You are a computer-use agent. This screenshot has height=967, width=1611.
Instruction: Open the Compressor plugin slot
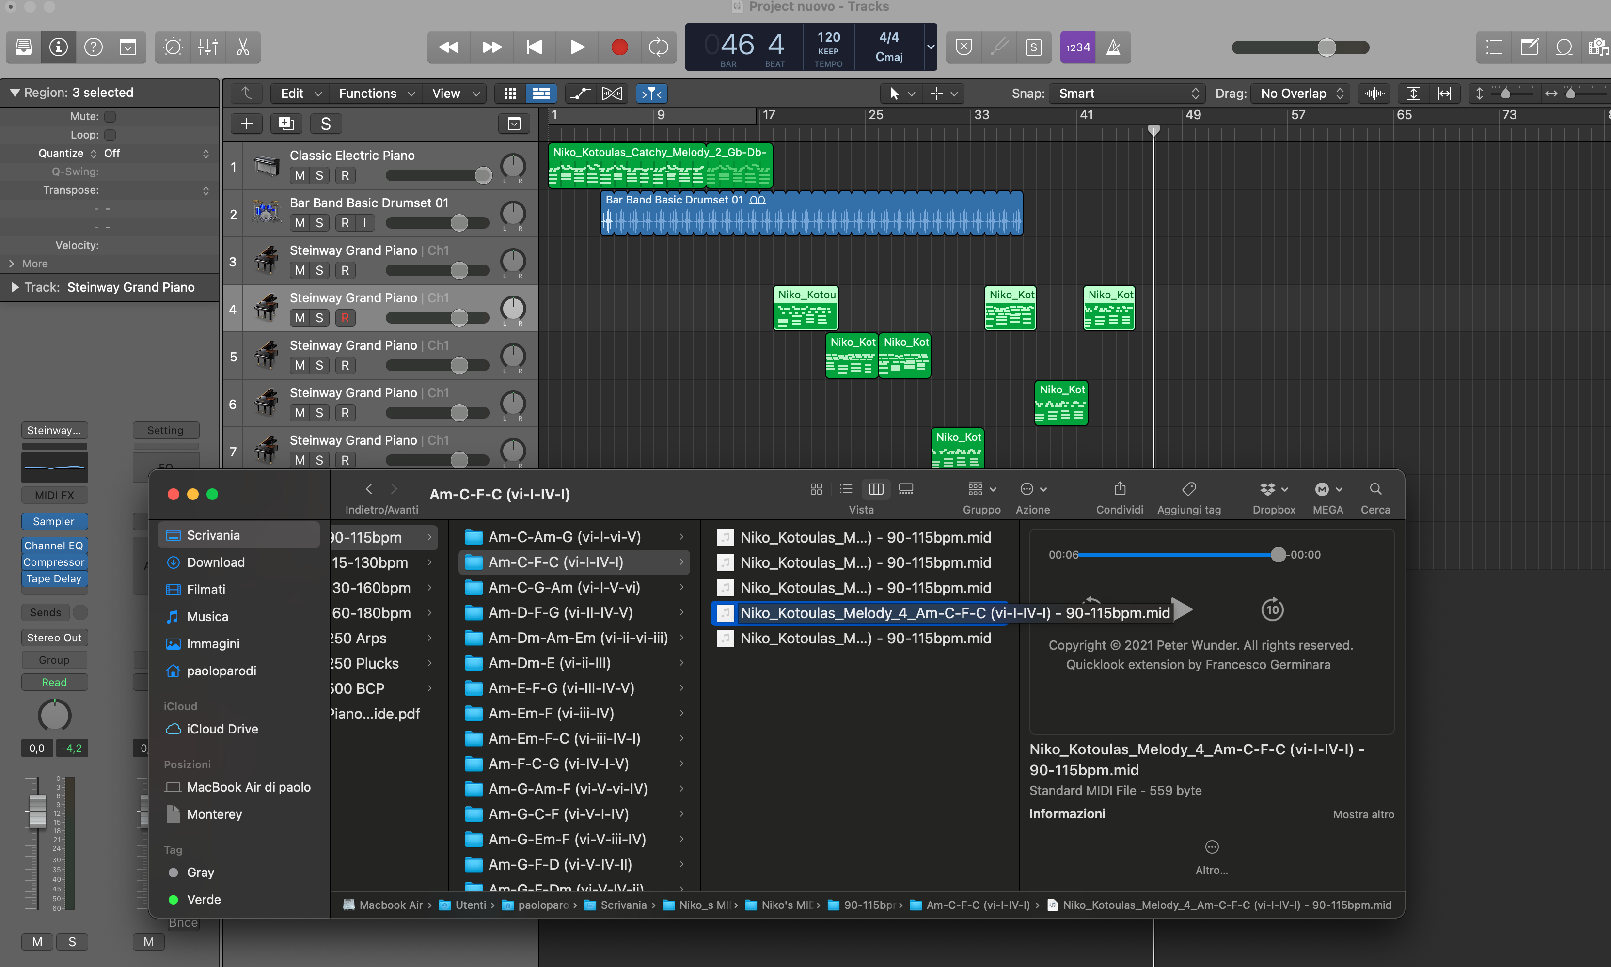(x=54, y=562)
